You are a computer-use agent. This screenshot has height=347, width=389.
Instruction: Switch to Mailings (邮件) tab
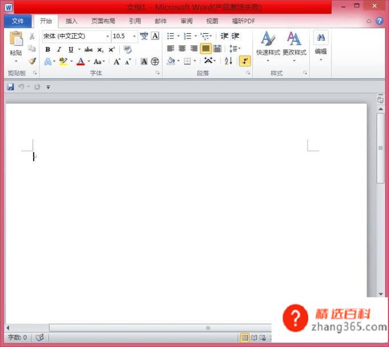coord(161,21)
